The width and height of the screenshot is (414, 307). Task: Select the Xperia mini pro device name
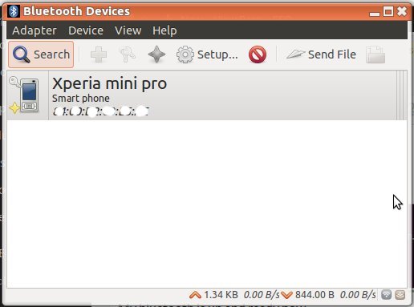click(110, 83)
